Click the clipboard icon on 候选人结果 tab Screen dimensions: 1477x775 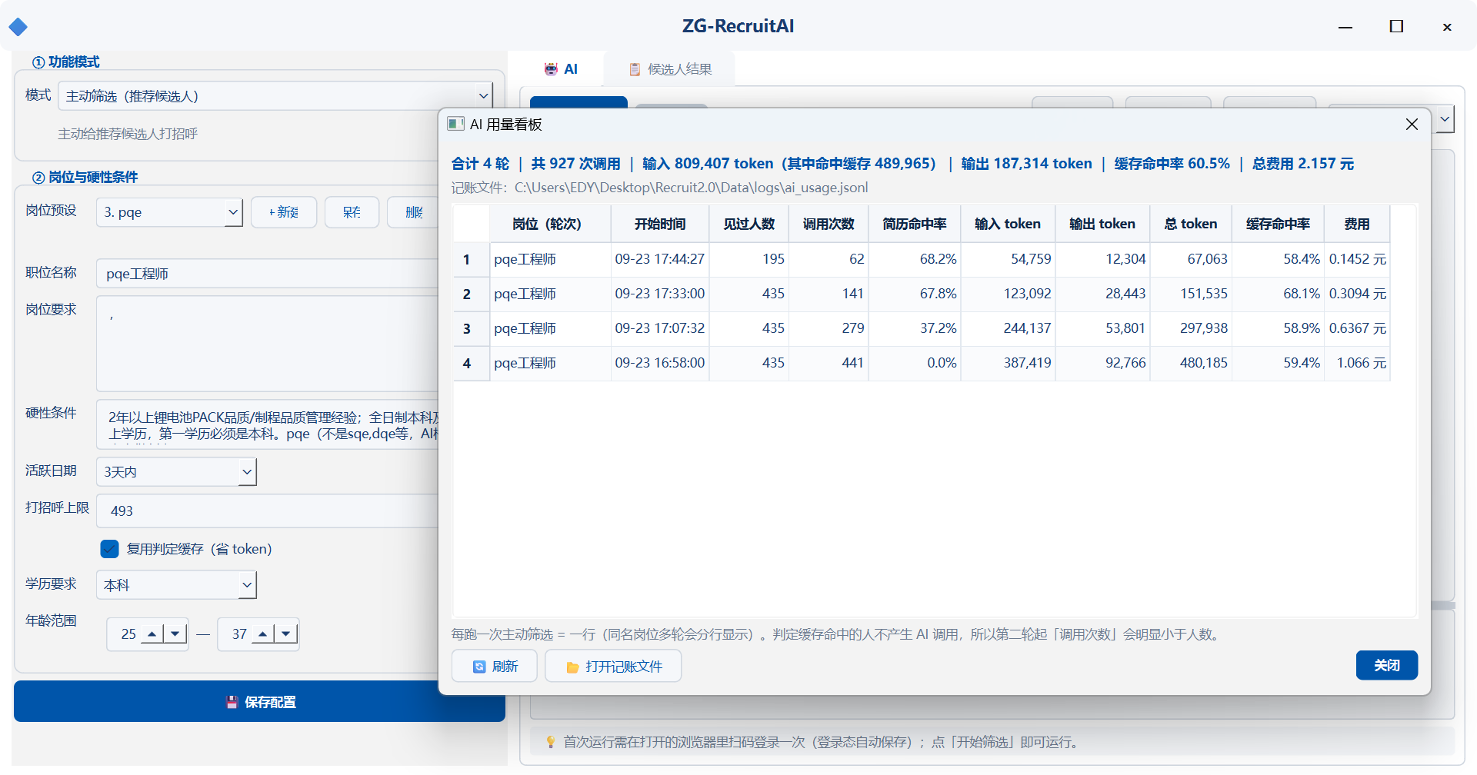(x=635, y=69)
